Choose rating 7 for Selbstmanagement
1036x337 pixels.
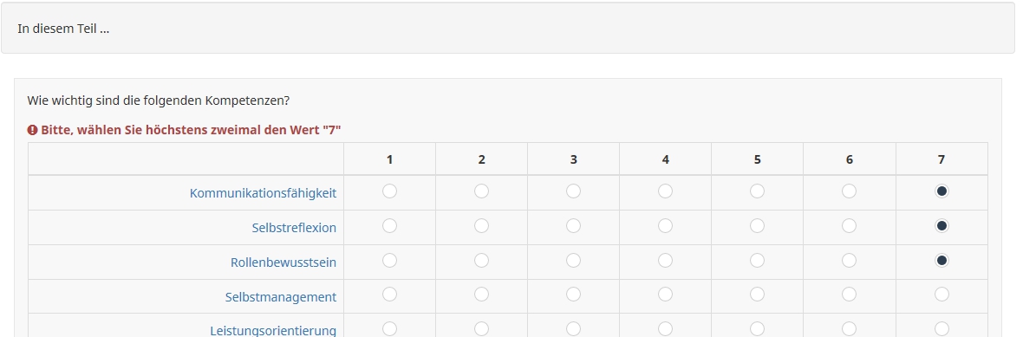(x=942, y=294)
